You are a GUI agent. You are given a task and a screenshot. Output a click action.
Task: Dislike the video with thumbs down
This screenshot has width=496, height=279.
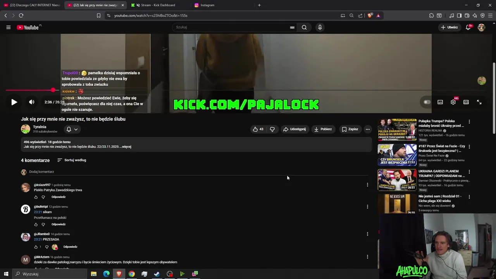click(x=272, y=129)
